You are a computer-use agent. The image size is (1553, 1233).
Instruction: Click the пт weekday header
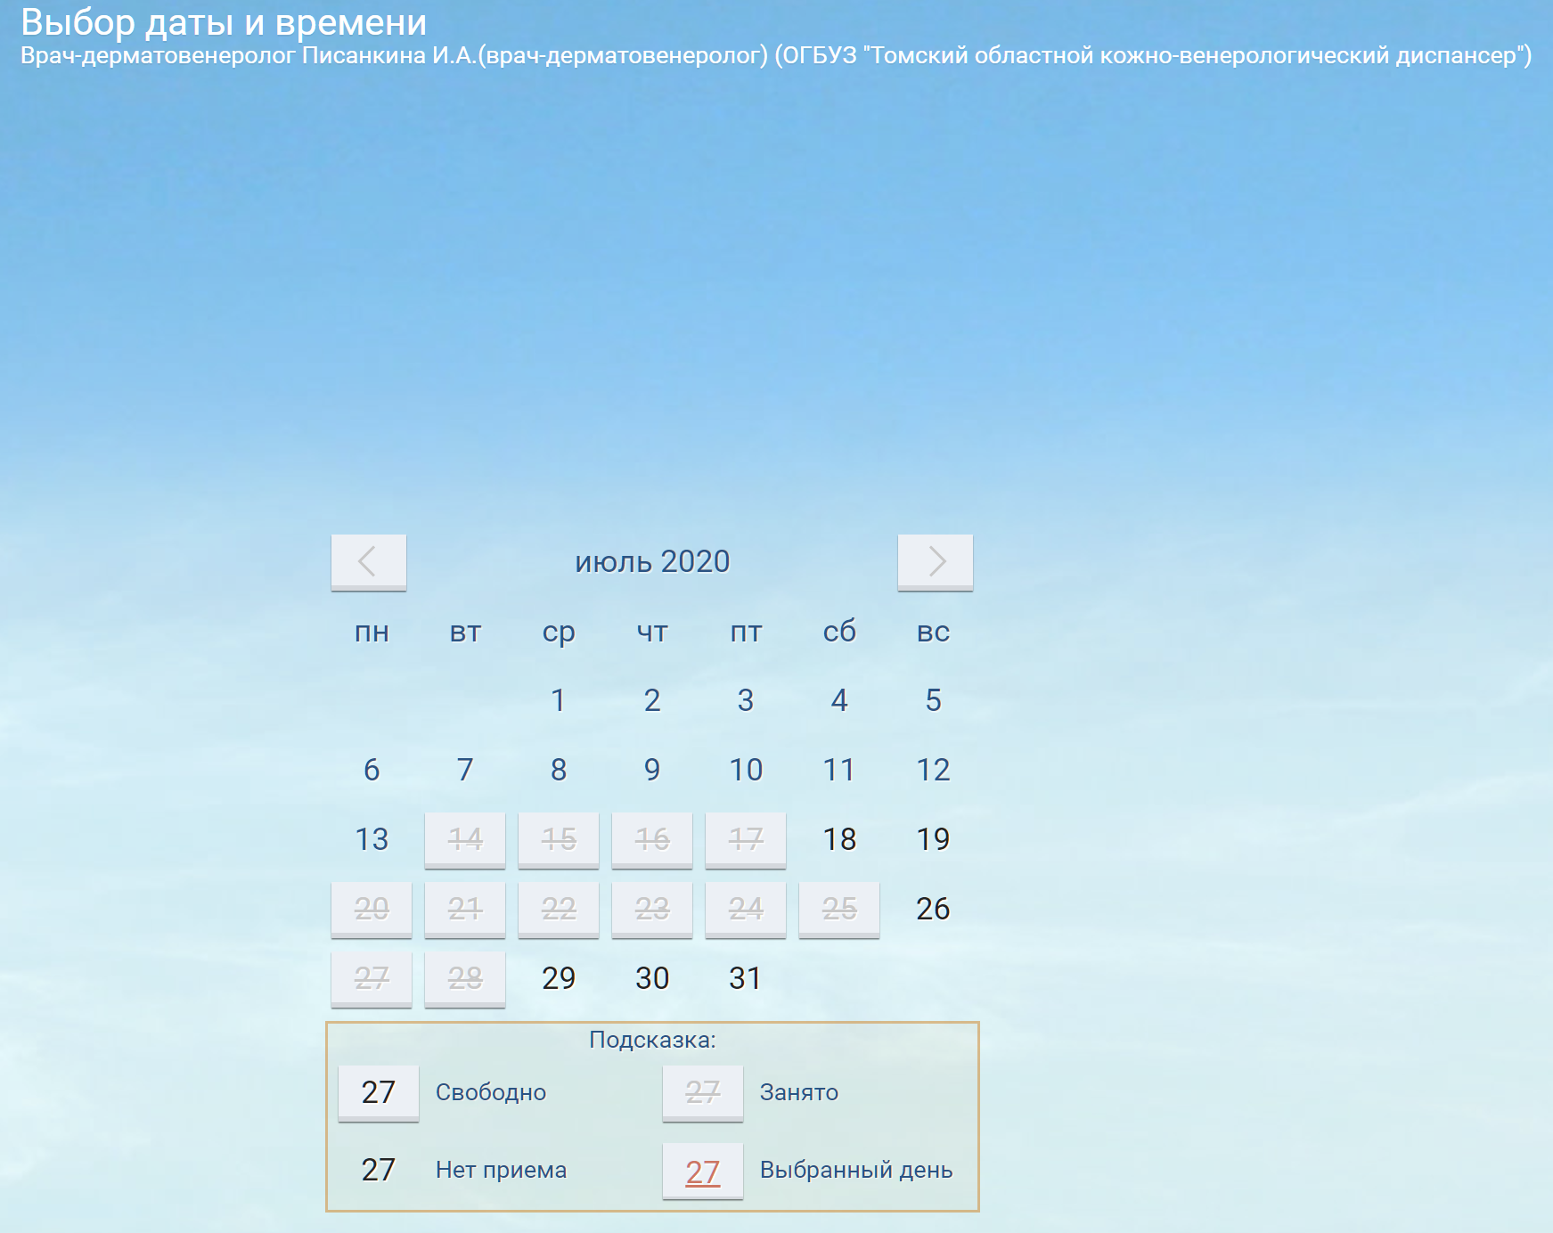(x=746, y=632)
